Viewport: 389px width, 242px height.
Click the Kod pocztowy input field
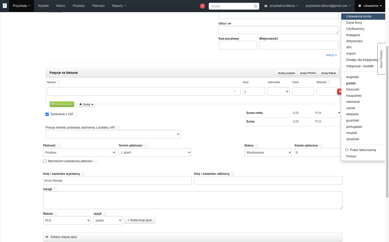coord(238,45)
